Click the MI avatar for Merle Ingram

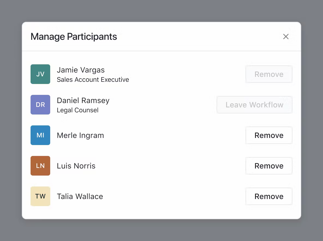coord(40,135)
